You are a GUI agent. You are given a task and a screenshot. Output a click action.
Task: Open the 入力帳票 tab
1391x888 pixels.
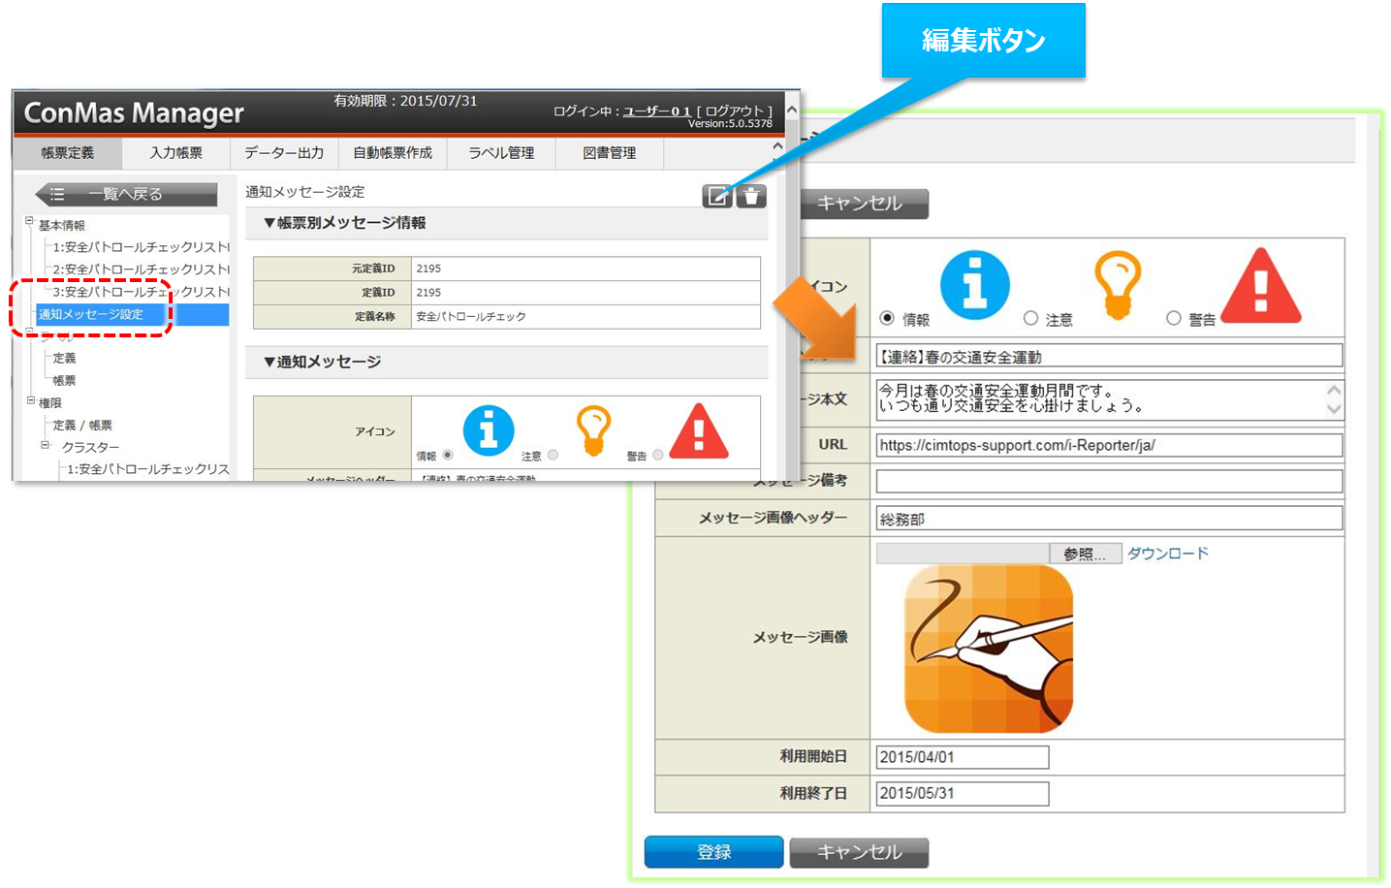coord(175,153)
